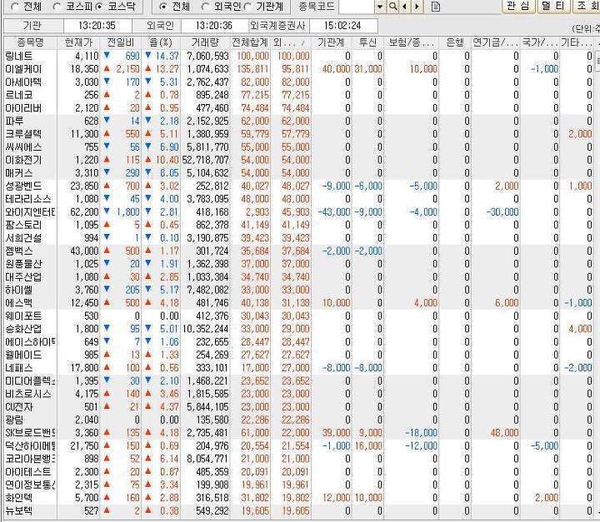The width and height of the screenshot is (600, 522).
Task: Select the 이엘케이 stock row
Action: 300,69
